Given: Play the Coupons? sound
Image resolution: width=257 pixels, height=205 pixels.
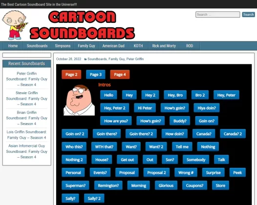Looking at the screenshot, I should tap(194, 185).
